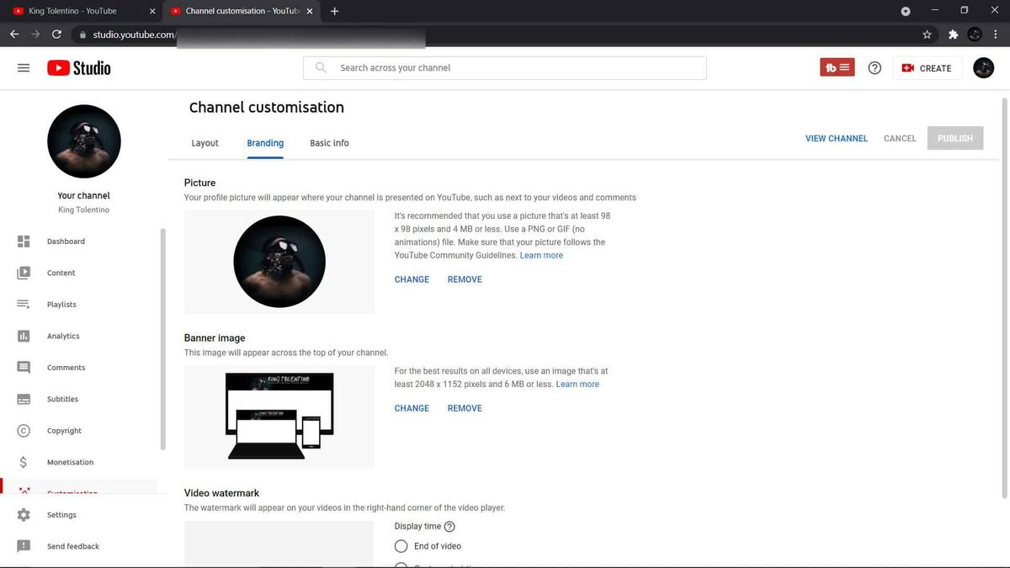This screenshot has height=568, width=1010.
Task: Click the YouTube Studio logo
Action: pos(79,68)
